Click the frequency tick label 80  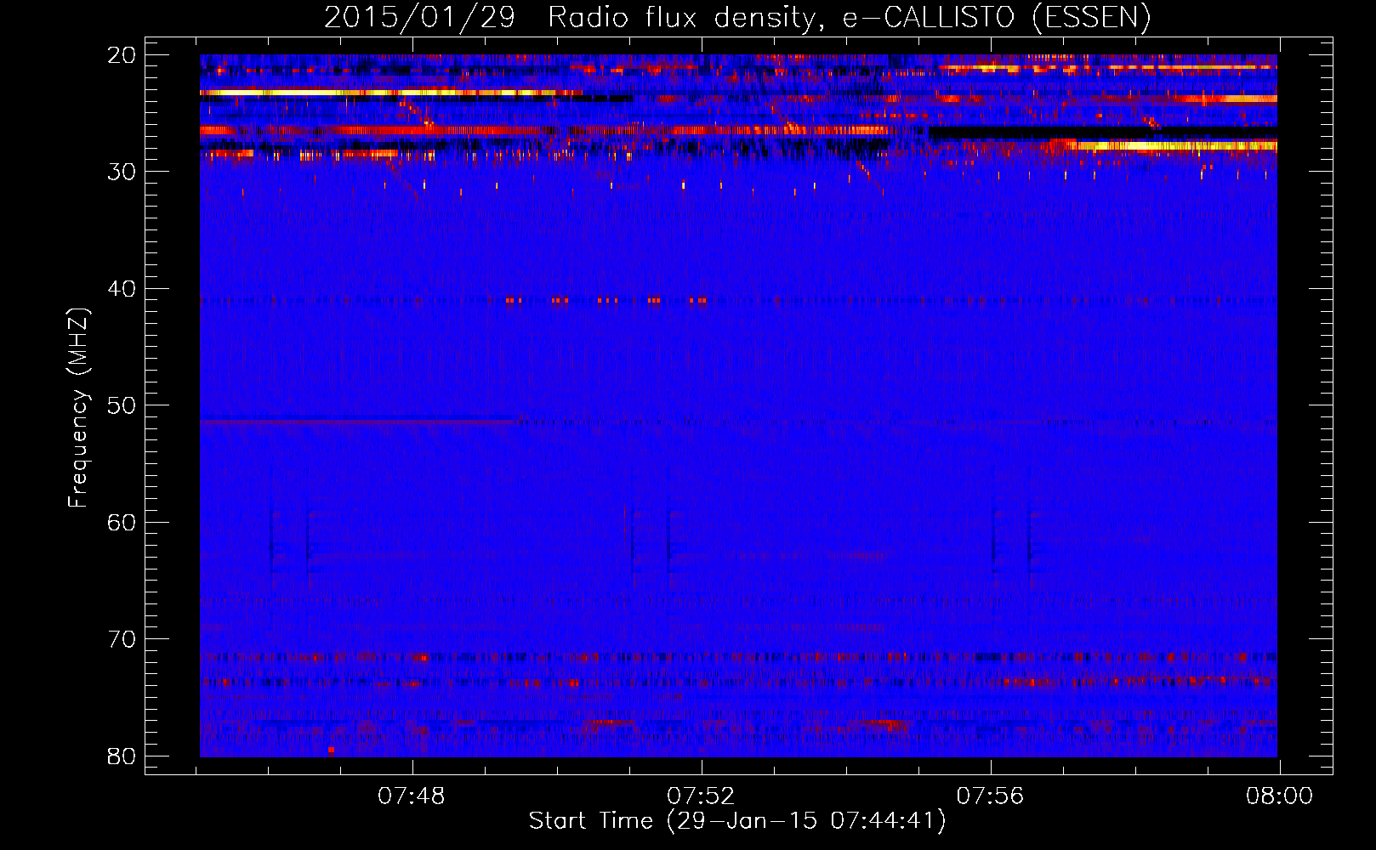coord(122,756)
